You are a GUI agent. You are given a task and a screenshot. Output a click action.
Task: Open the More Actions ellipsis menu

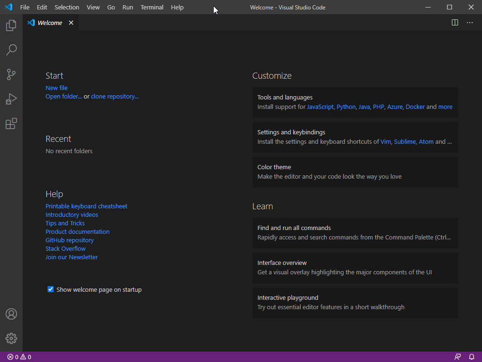tap(470, 23)
